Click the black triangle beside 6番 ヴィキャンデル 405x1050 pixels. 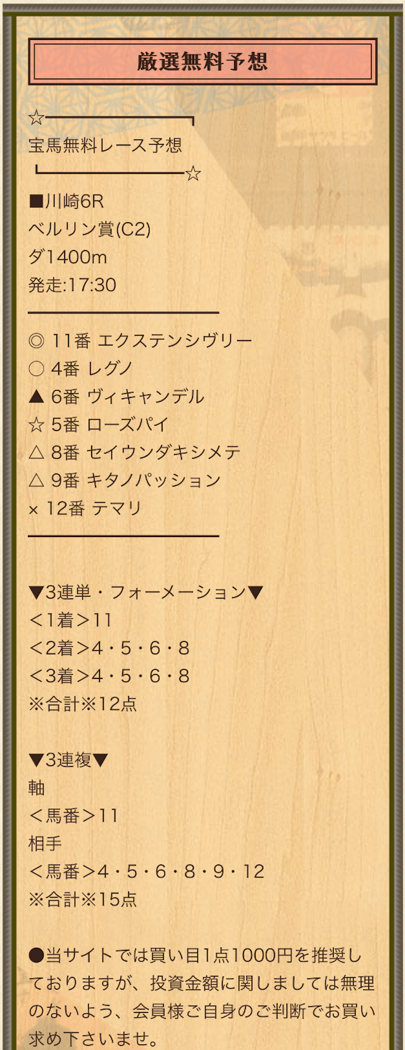[37, 397]
